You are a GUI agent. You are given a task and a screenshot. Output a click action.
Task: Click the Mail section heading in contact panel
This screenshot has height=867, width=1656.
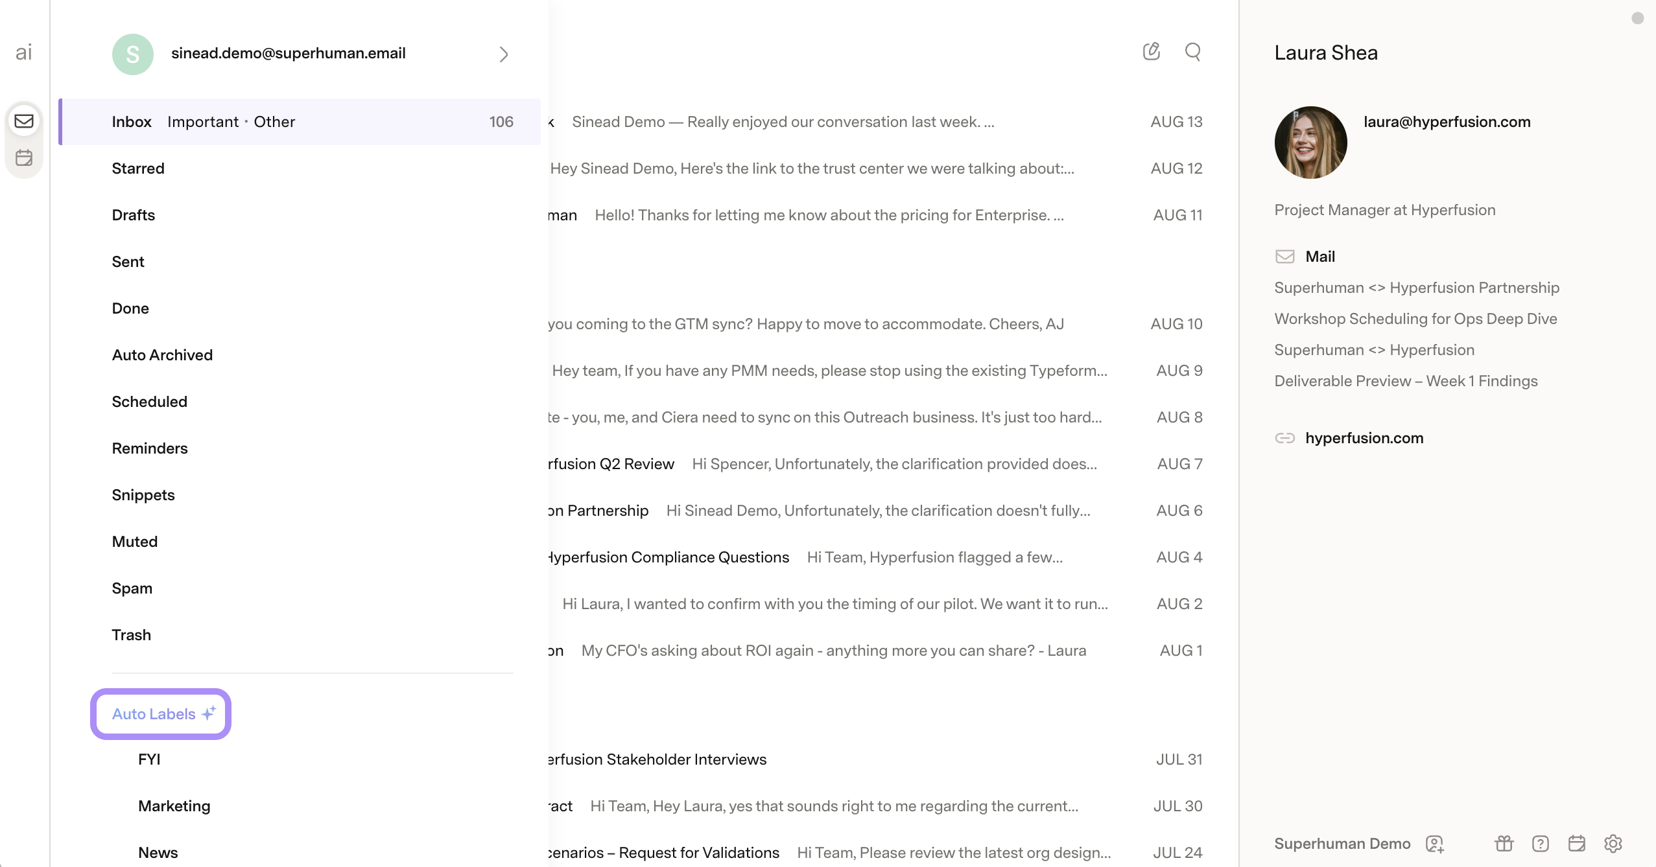[x=1320, y=257]
